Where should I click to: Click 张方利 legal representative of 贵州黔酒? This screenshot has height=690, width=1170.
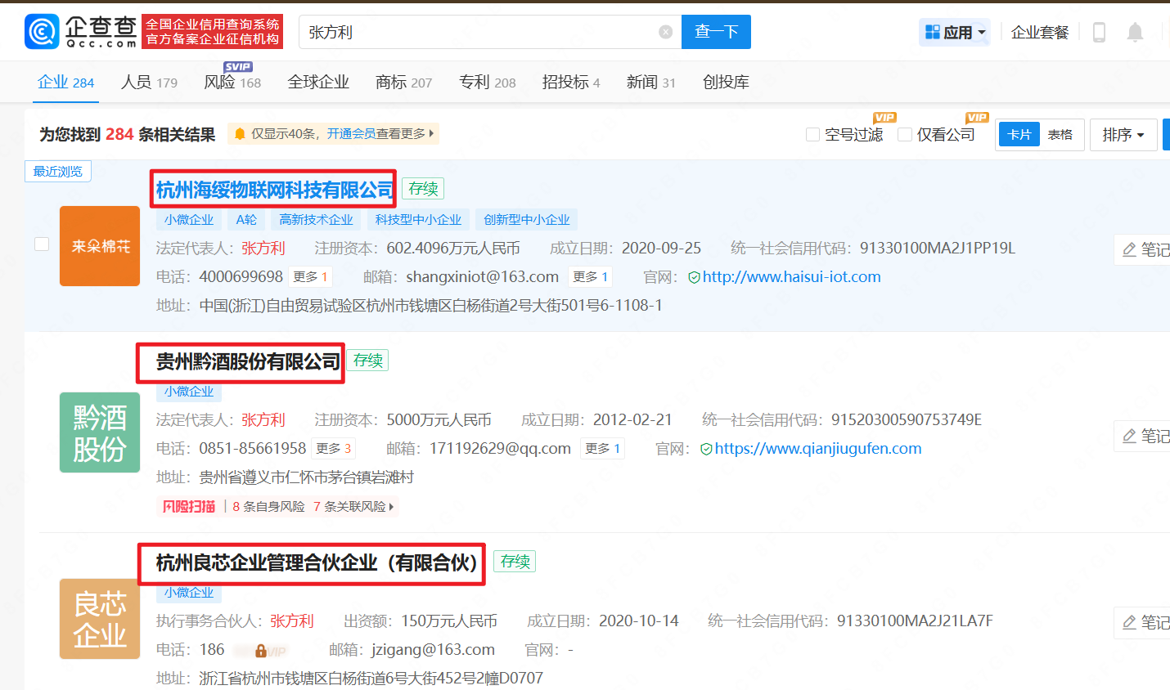click(x=263, y=419)
